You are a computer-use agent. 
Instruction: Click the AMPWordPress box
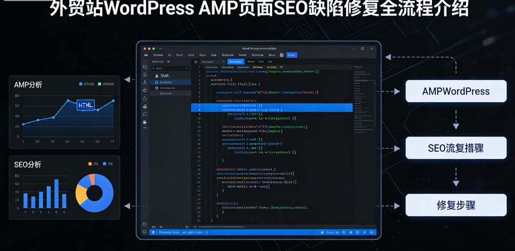point(456,92)
